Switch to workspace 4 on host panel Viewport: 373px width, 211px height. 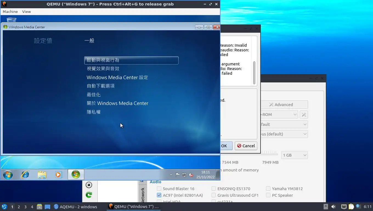coord(32,207)
